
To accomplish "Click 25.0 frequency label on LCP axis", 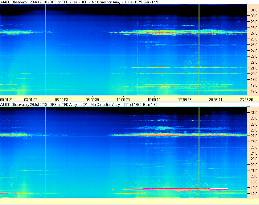I will click(x=254, y=148).
